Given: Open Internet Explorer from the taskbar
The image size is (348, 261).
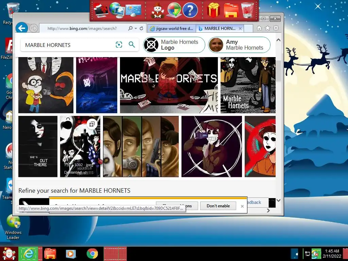Looking at the screenshot, I should pos(29,254).
